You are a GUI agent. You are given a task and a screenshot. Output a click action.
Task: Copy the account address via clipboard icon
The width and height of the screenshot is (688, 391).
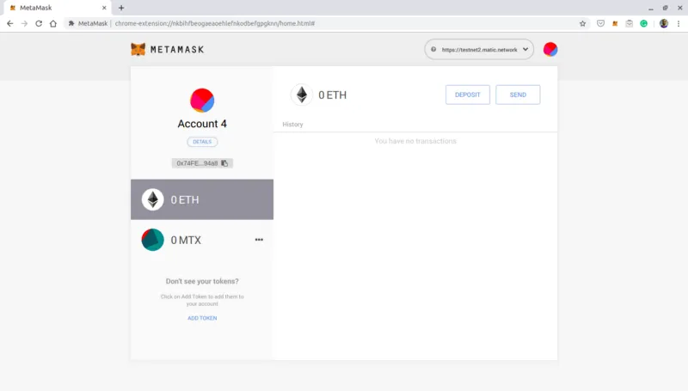click(x=224, y=163)
